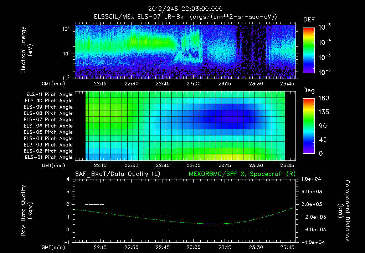
Task: Click the 45 tick on the Deg scale
Action: click(323, 140)
